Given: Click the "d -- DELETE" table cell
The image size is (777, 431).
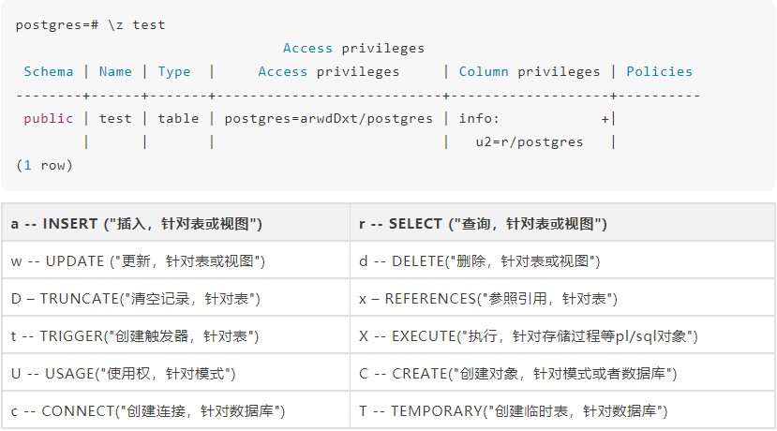Looking at the screenshot, I should pos(479,261).
